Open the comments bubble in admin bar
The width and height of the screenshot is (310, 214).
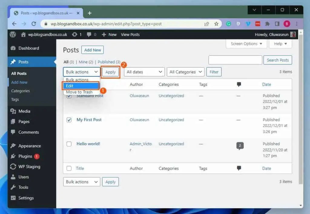(x=89, y=35)
